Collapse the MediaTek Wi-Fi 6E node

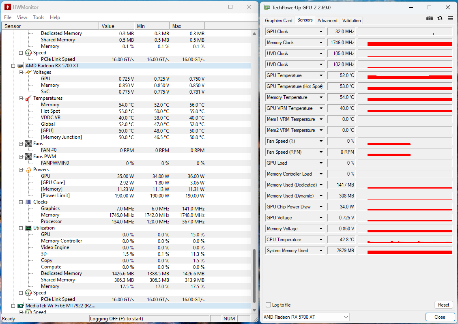13,306
